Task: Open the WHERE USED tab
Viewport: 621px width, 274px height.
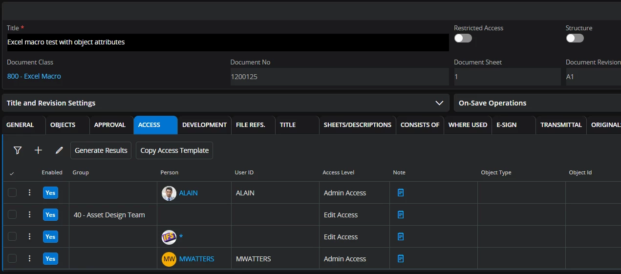Action: coord(468,125)
